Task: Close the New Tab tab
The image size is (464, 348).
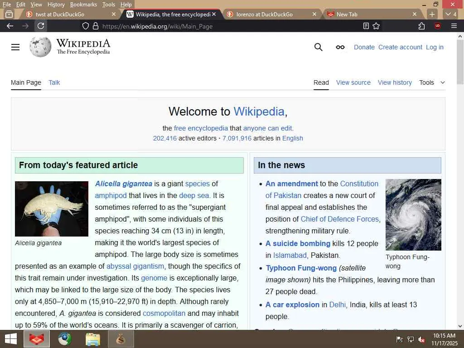Action: (415, 14)
